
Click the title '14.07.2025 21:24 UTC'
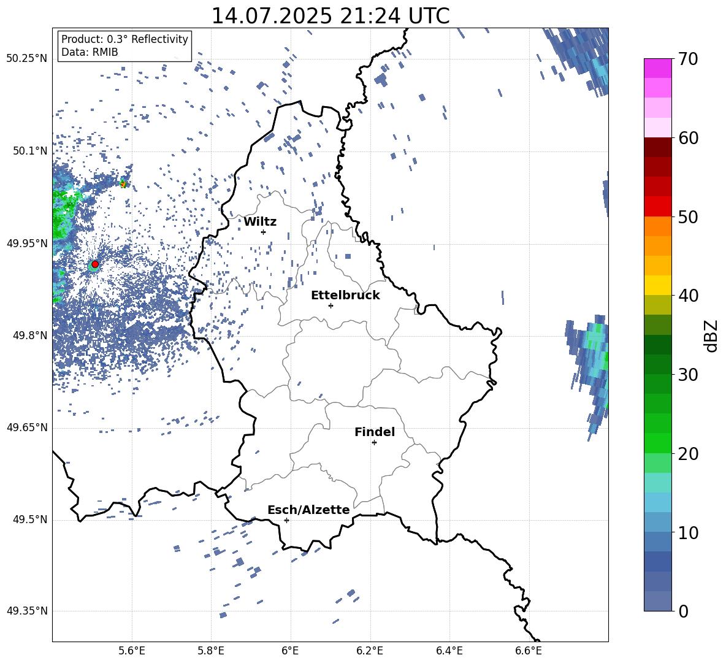(331, 16)
